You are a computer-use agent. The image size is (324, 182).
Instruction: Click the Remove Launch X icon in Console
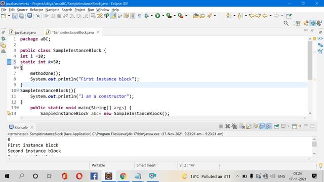coord(227,126)
